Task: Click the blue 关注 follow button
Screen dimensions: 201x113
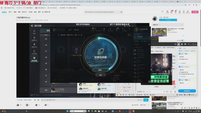Action: [x=168, y=20]
